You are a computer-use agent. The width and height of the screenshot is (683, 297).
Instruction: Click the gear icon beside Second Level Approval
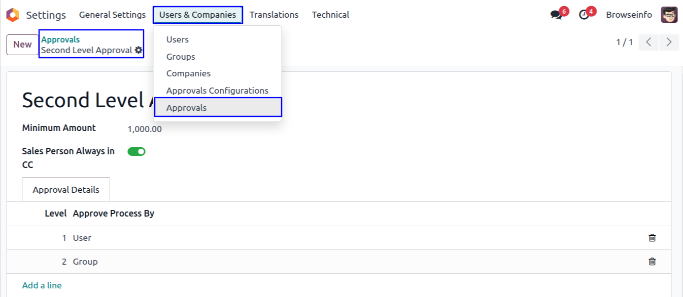(139, 51)
